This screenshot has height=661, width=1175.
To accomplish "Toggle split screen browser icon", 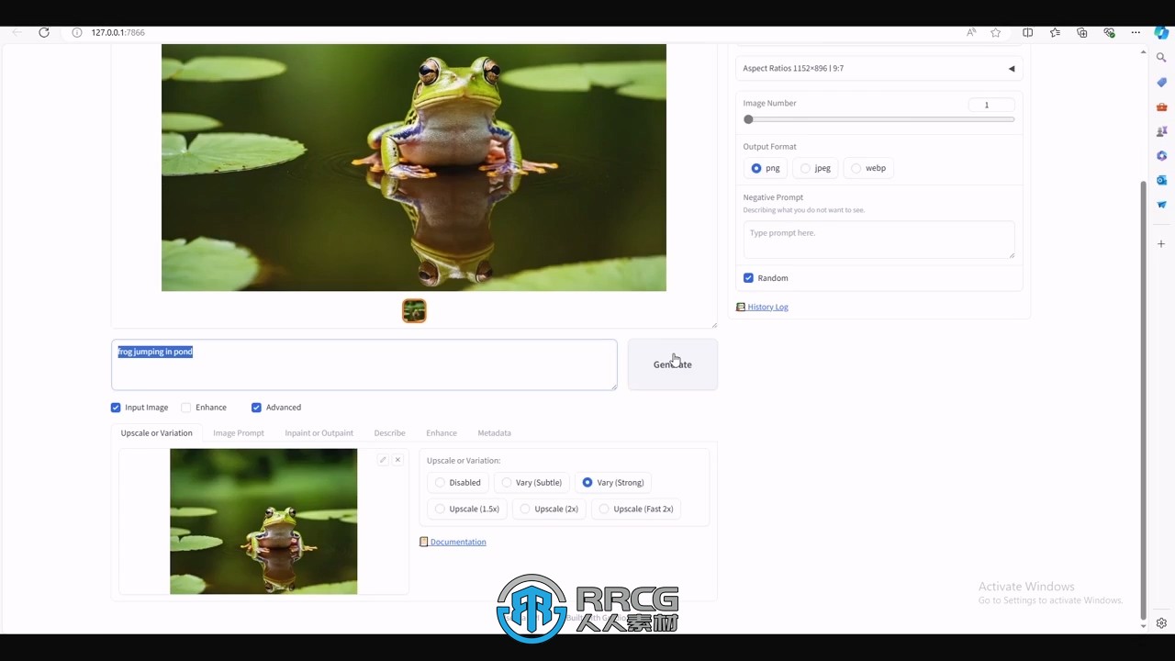I will (1027, 32).
